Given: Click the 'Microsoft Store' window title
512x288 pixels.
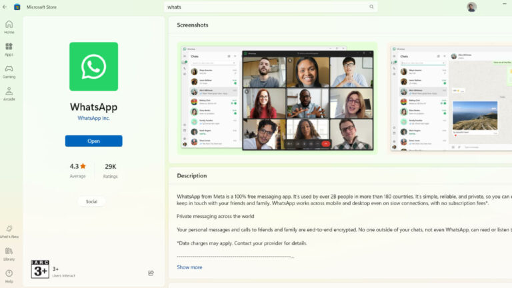Looking at the screenshot, I should point(41,7).
